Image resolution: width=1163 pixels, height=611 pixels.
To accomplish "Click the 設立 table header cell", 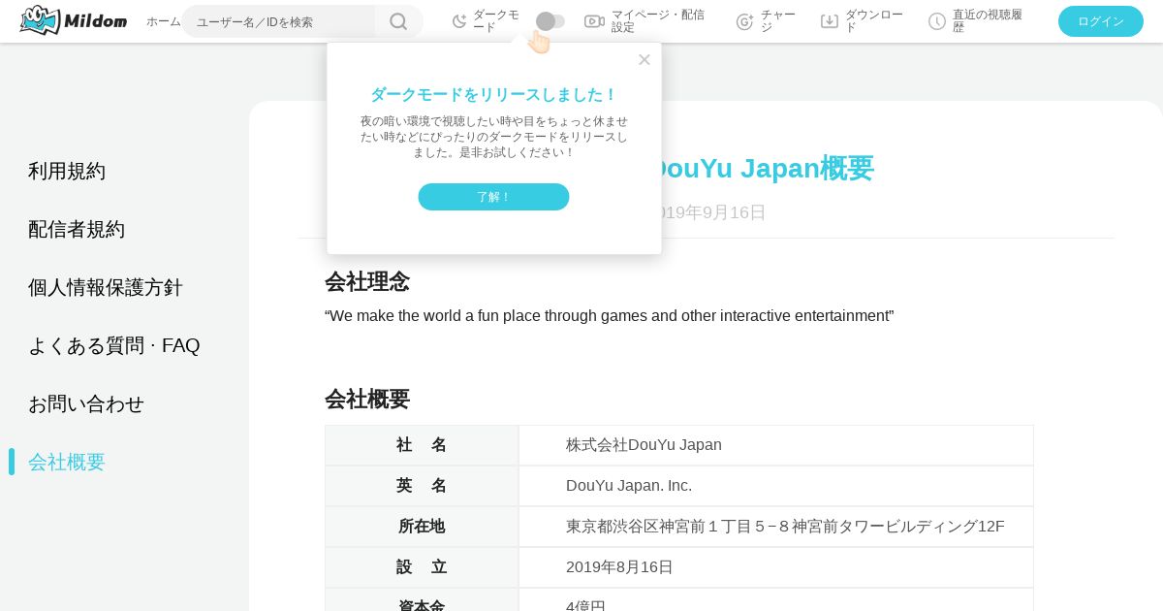I will pyautogui.click(x=422, y=567).
